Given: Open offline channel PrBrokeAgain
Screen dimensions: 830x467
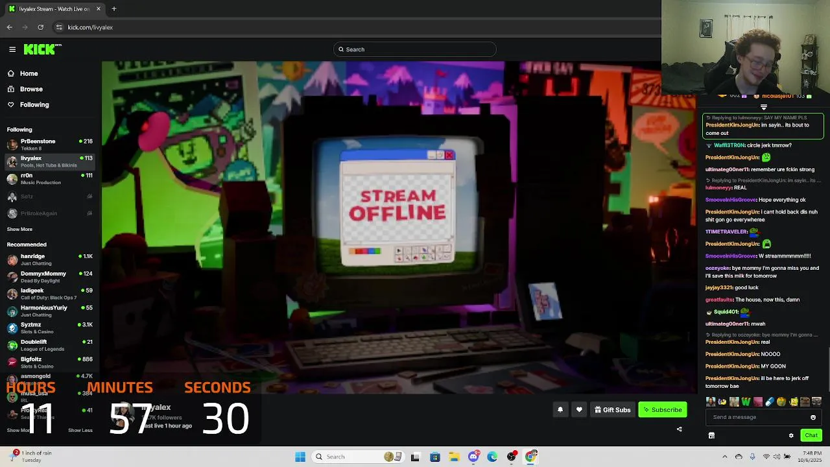Looking at the screenshot, I should point(50,213).
